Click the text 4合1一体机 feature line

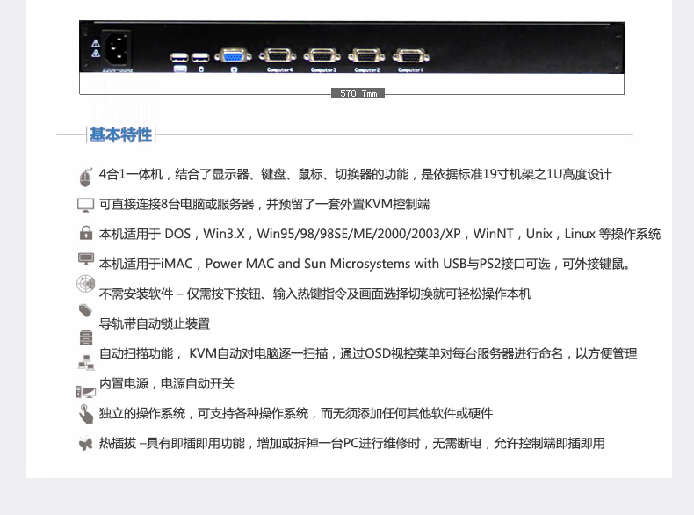[355, 174]
